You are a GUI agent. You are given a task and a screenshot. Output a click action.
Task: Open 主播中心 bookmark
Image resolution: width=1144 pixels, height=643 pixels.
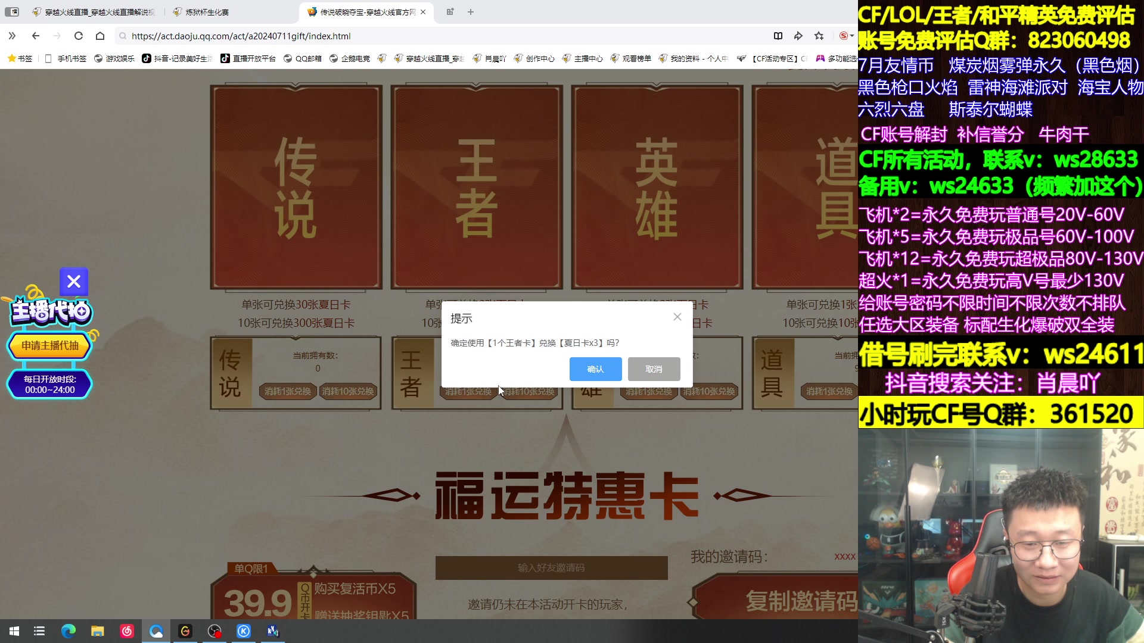(x=582, y=58)
